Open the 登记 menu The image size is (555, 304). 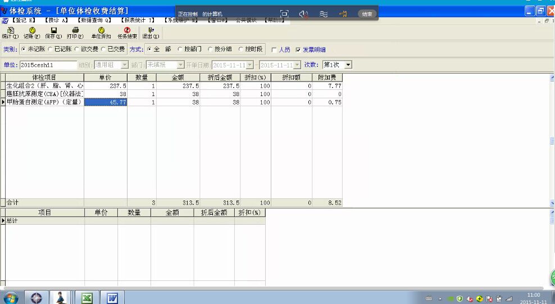click(24, 21)
